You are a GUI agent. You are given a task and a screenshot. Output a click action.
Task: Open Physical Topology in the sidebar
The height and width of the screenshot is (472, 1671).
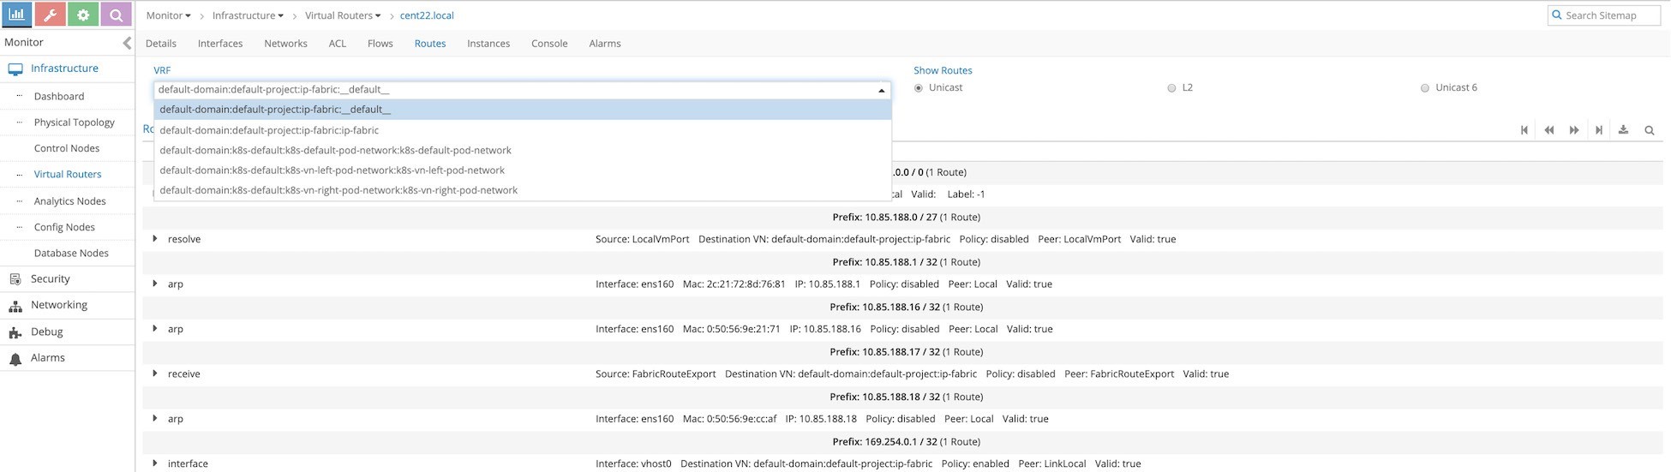tap(75, 122)
